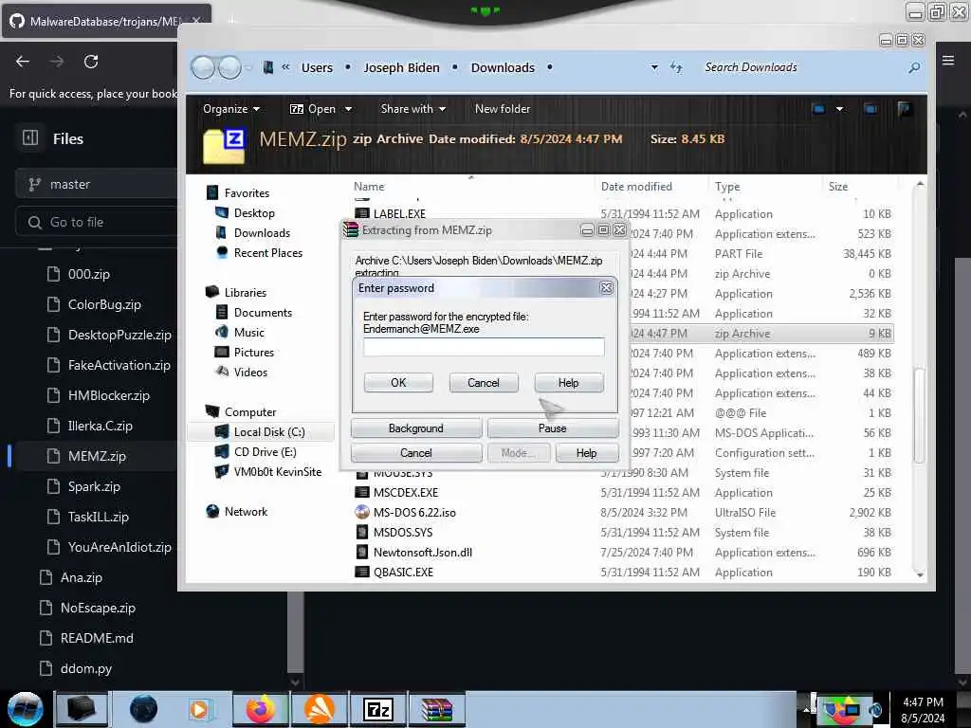Open the media player taskbar icon

point(199,709)
